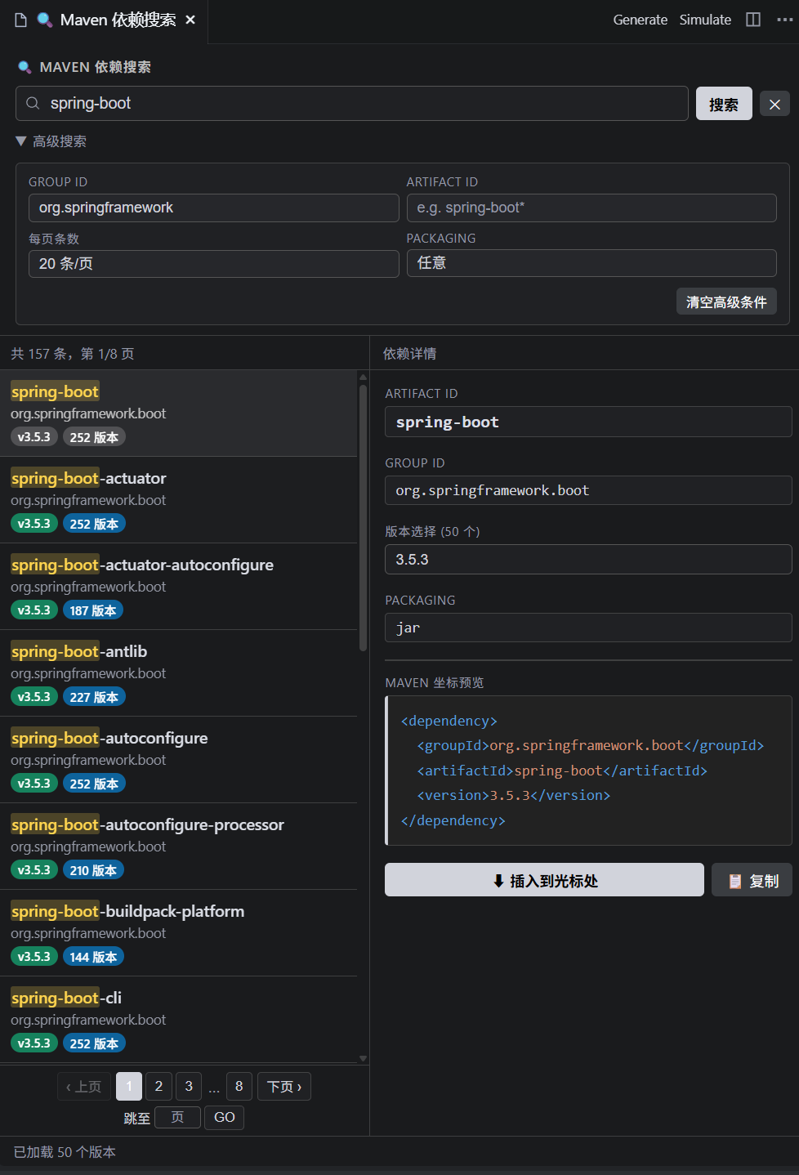Select the spring-boot-actuator result
Image resolution: width=799 pixels, height=1175 pixels.
[178, 500]
